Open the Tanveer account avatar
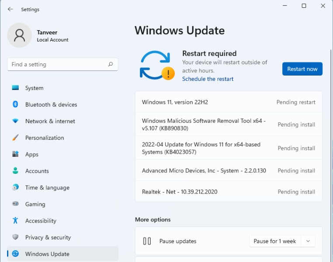333x262 pixels. tap(20, 35)
